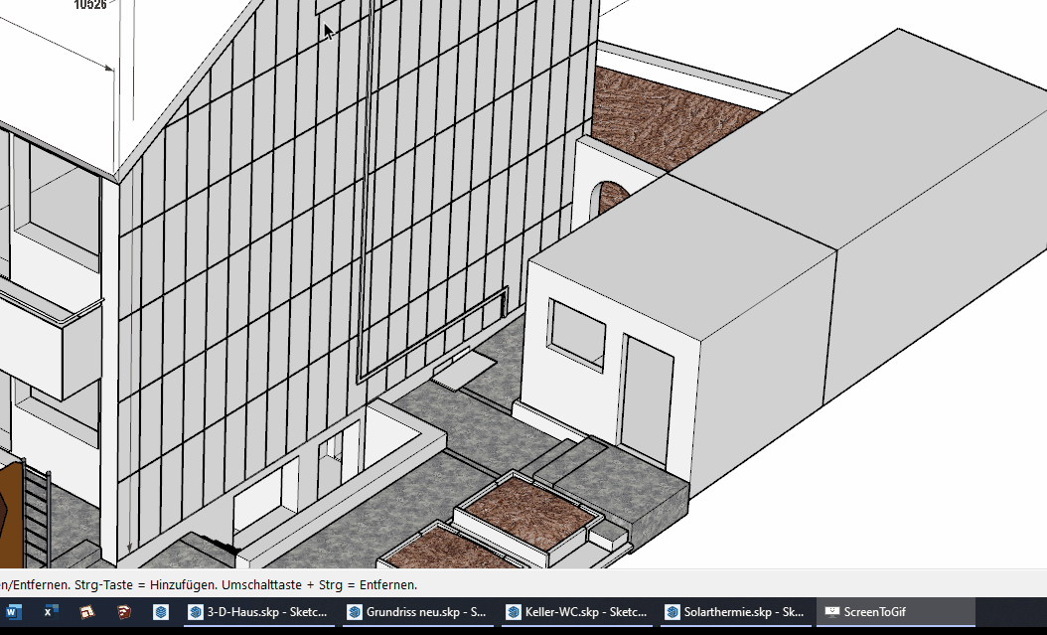Switch to the Grundriss neu.skp window
The width and height of the screenshot is (1047, 635).
click(x=417, y=612)
